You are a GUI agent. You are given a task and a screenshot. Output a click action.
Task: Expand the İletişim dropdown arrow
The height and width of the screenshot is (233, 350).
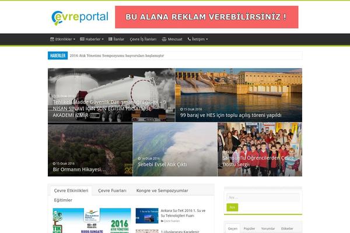(207, 39)
